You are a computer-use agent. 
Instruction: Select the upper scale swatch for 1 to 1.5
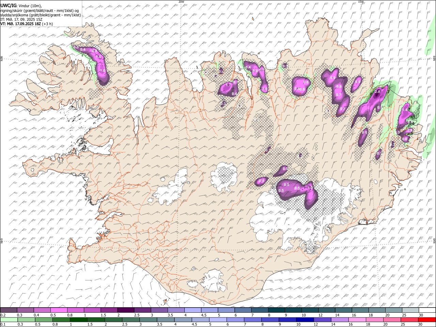point(92,310)
